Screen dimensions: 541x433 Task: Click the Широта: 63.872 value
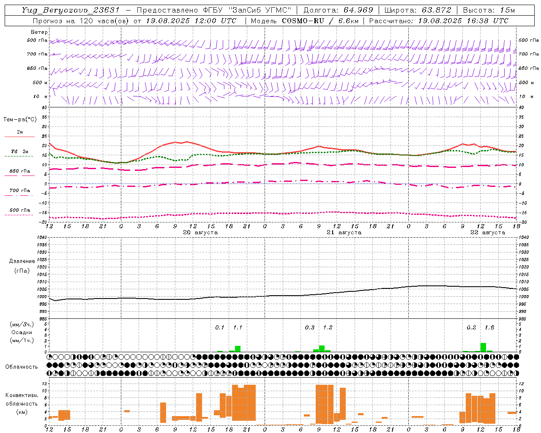418,10
